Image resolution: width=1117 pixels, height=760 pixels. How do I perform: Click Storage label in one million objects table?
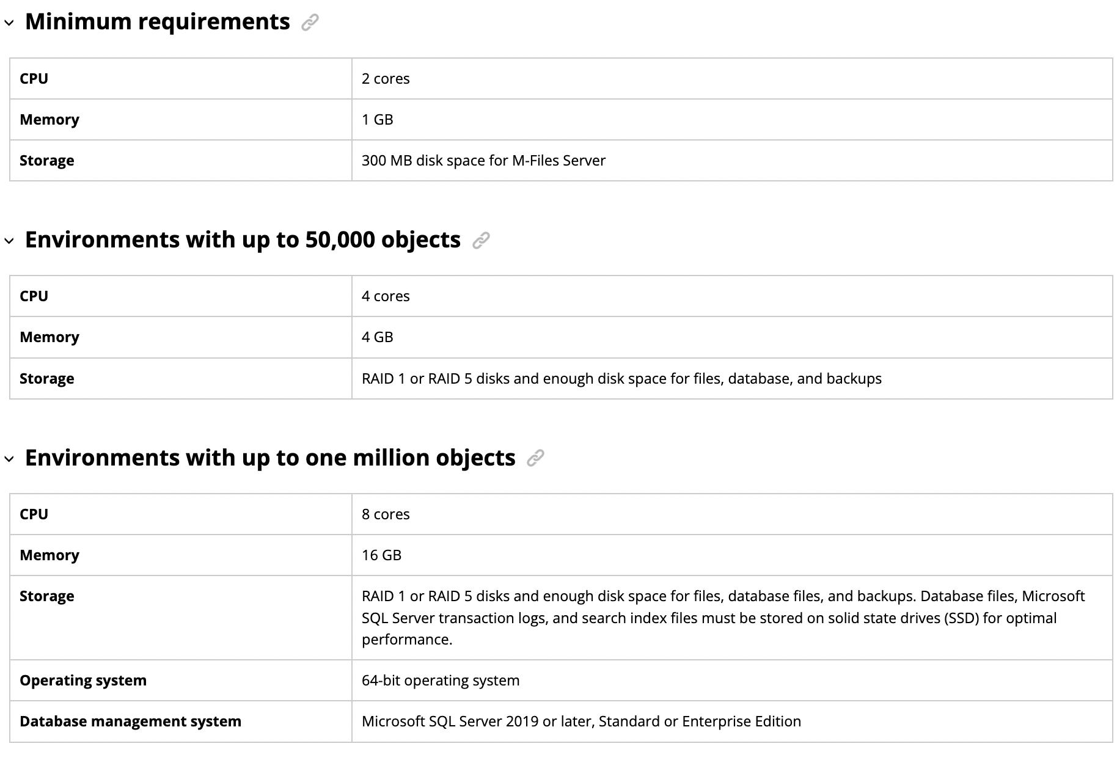[47, 596]
